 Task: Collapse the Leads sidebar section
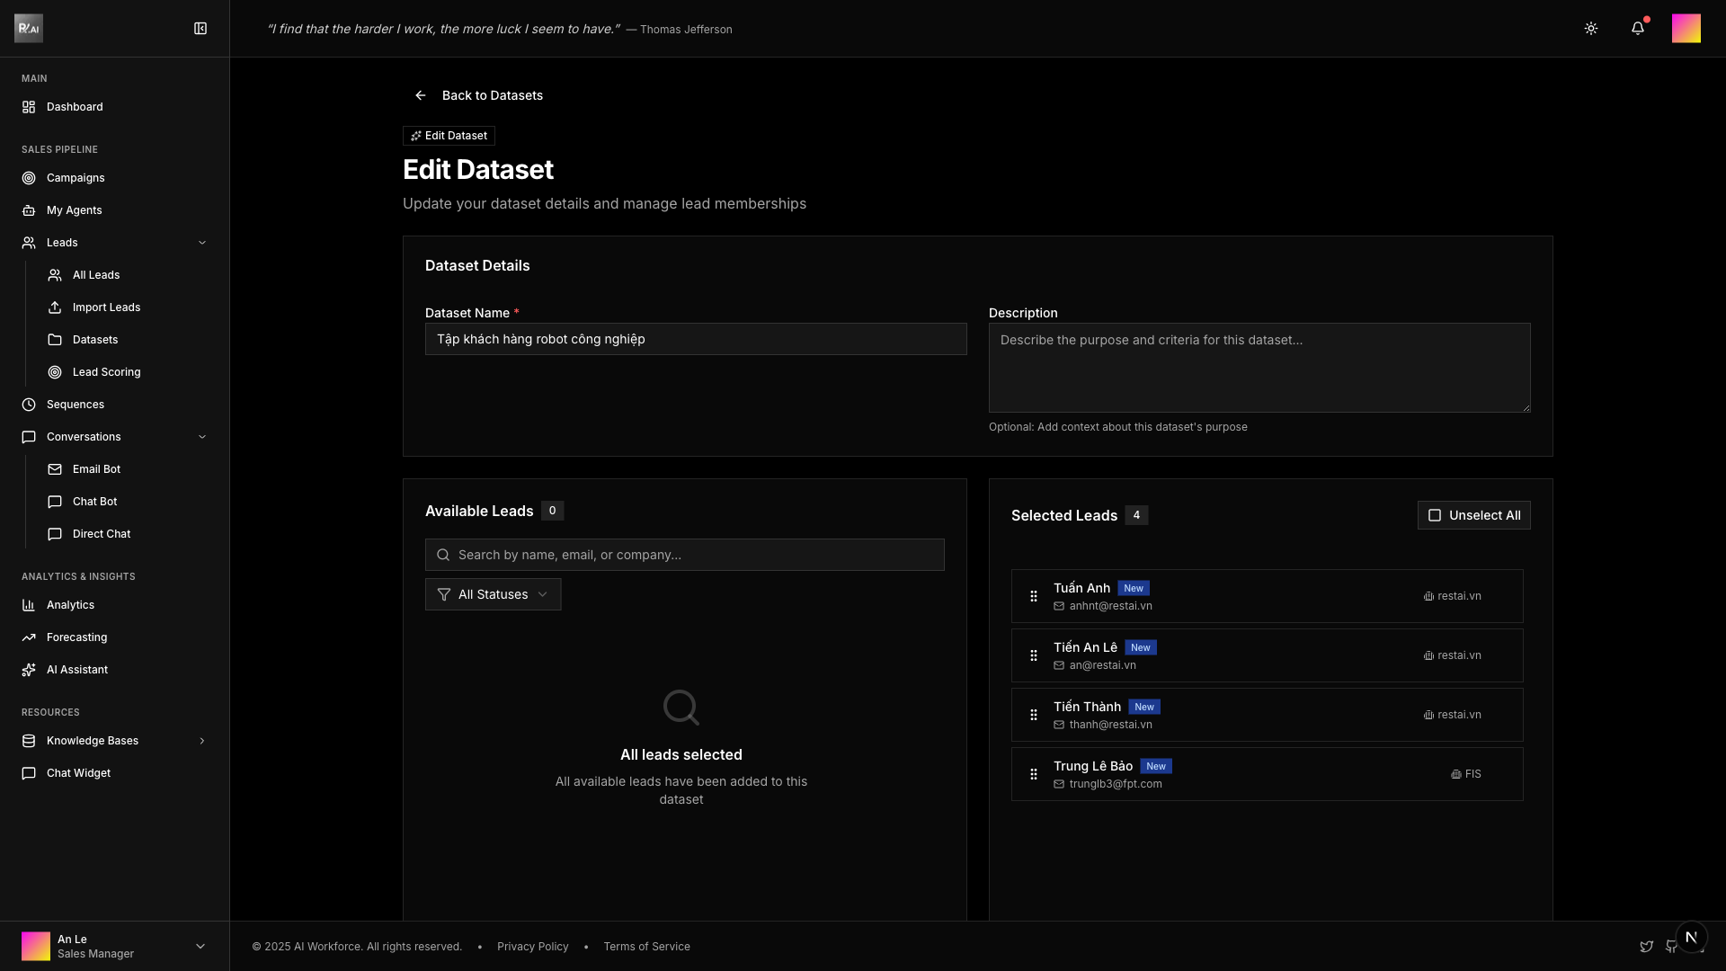coord(202,243)
